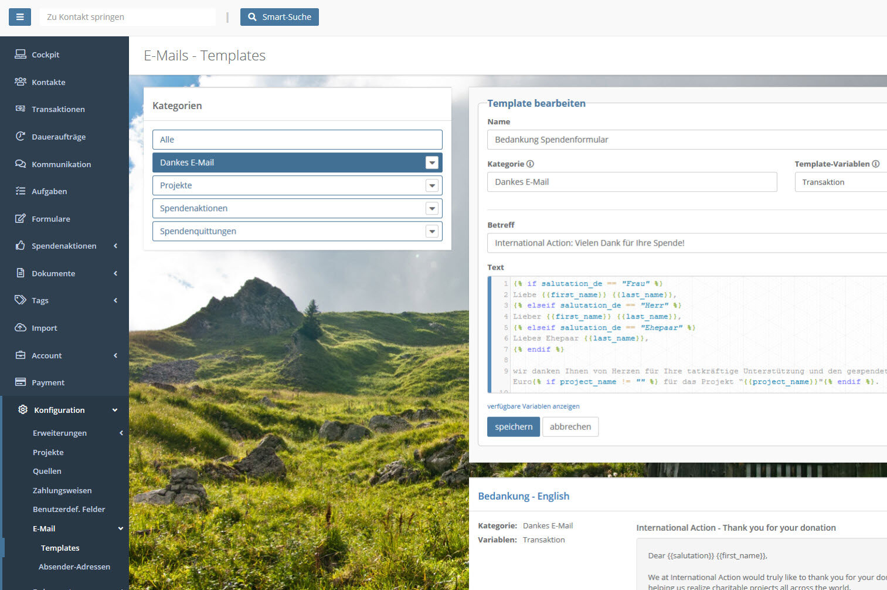Open Cockpit via its laptop icon
Image resolution: width=887 pixels, height=590 pixels.
coord(21,55)
